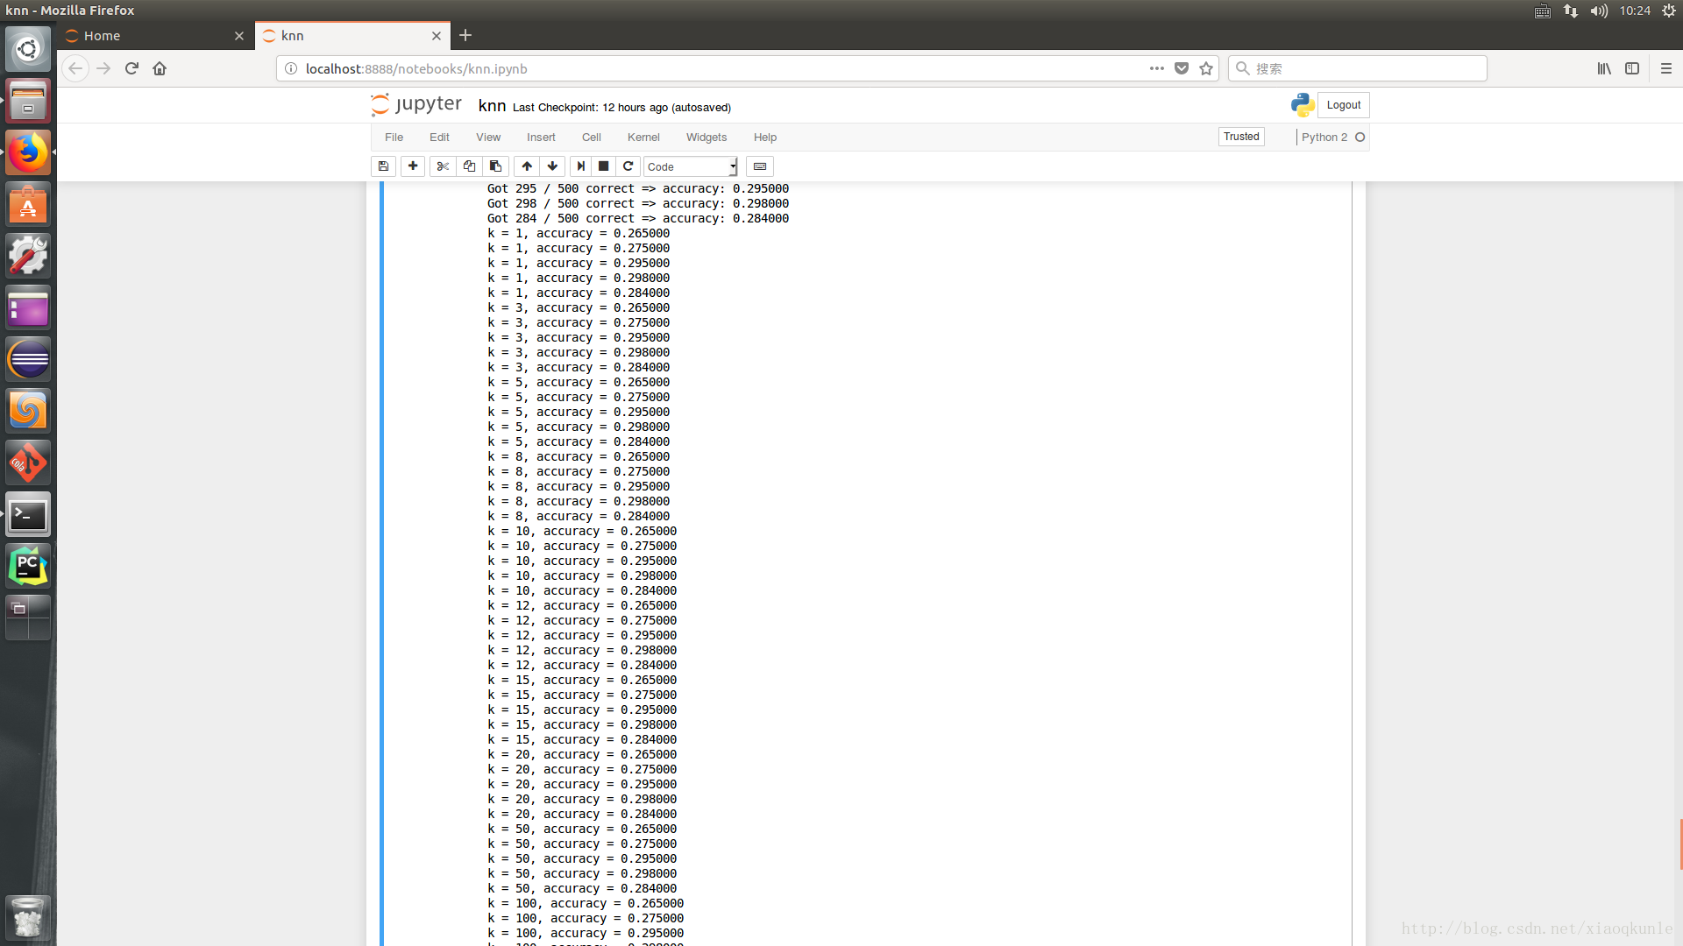Screen dimensions: 1683x946
Task: Open the Firefox hamburger menu
Action: (1665, 68)
